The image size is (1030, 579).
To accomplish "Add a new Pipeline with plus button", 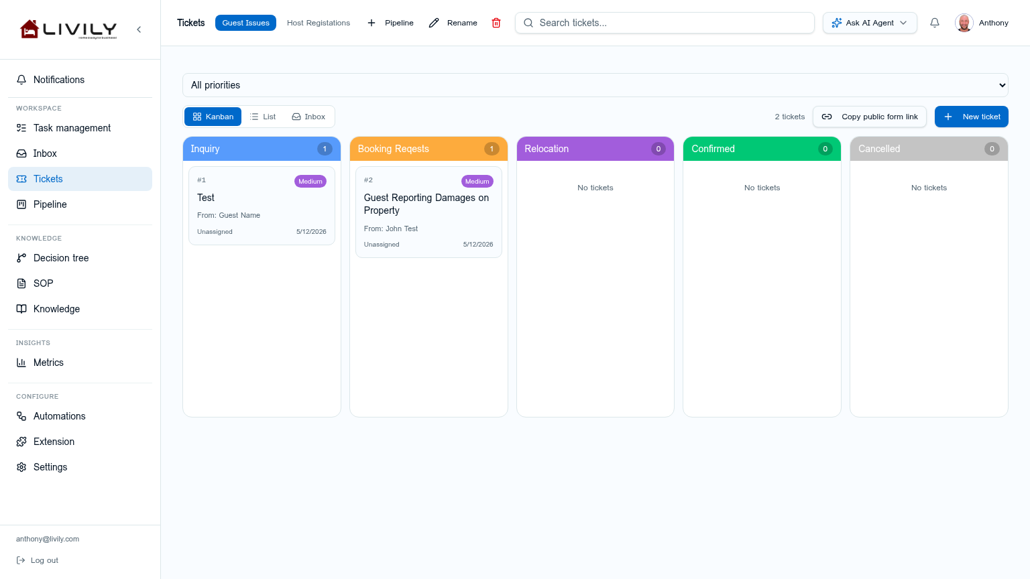I will [390, 23].
